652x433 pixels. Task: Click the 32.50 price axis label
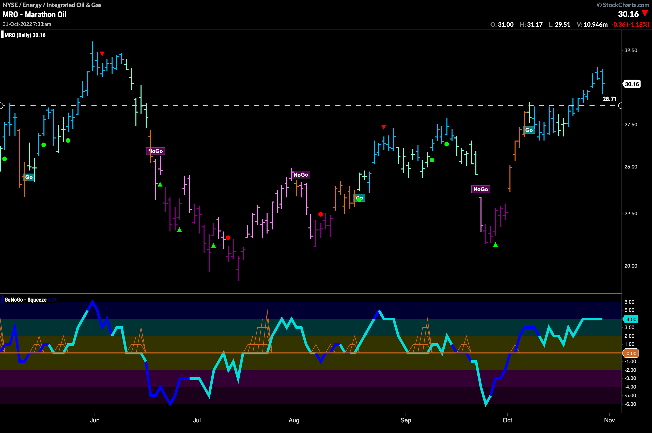coord(631,50)
